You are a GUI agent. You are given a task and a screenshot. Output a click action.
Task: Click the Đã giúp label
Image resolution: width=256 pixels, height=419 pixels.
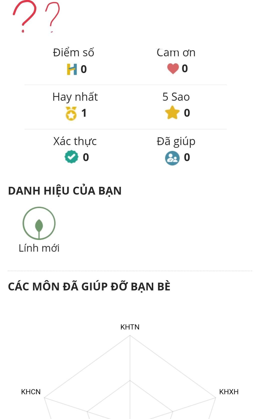(x=176, y=141)
